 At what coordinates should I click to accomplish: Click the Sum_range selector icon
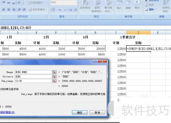54,81
